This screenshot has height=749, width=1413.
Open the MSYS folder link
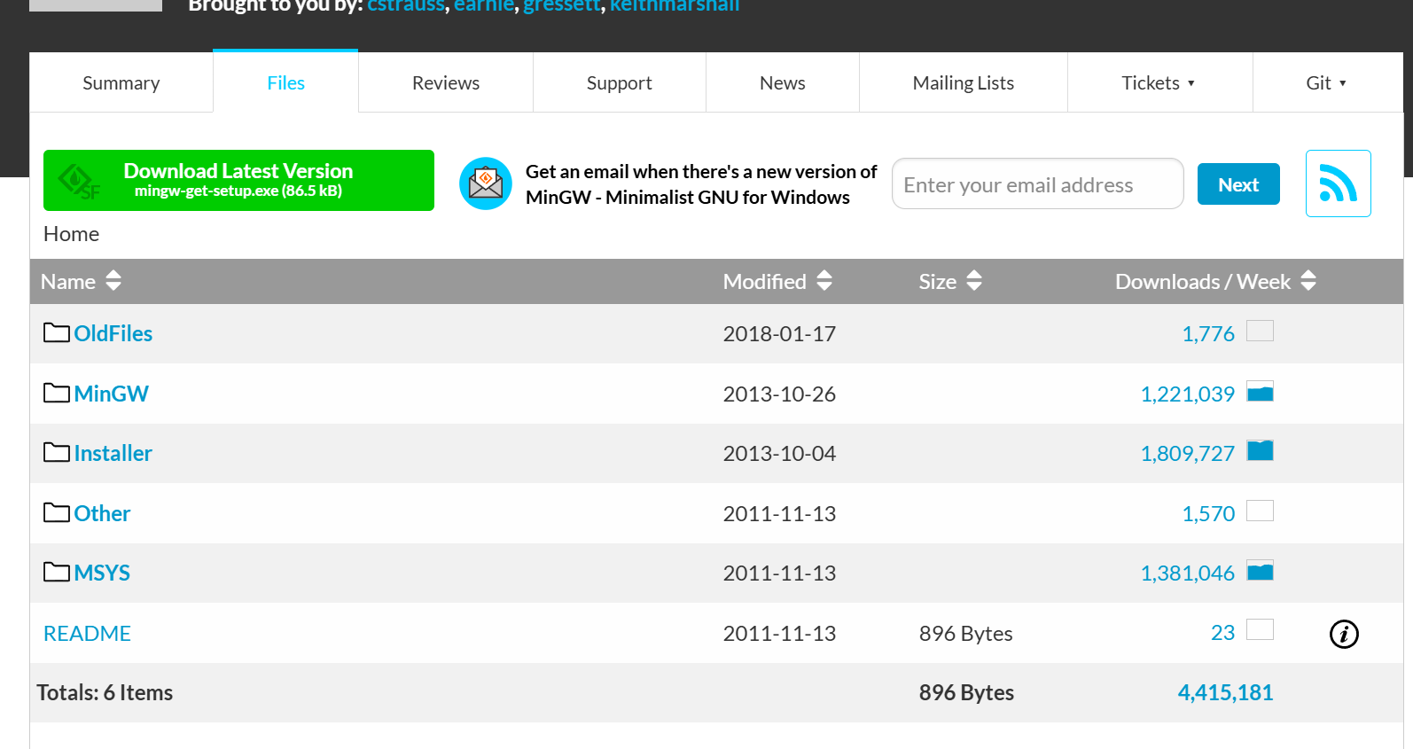pyautogui.click(x=102, y=573)
